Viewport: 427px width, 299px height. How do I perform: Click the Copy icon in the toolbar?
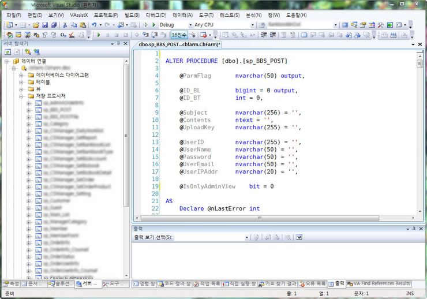(x=74, y=25)
